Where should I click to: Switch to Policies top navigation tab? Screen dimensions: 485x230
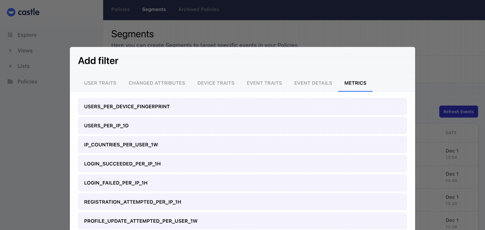click(121, 9)
